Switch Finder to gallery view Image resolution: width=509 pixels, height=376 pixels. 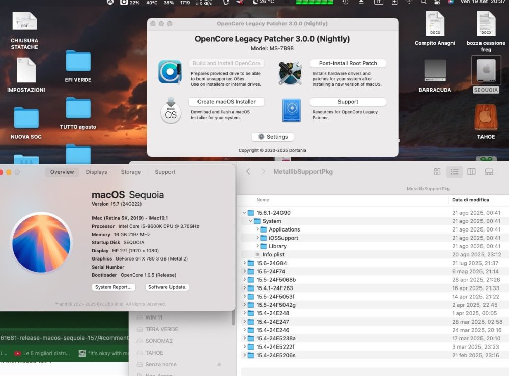(x=489, y=171)
